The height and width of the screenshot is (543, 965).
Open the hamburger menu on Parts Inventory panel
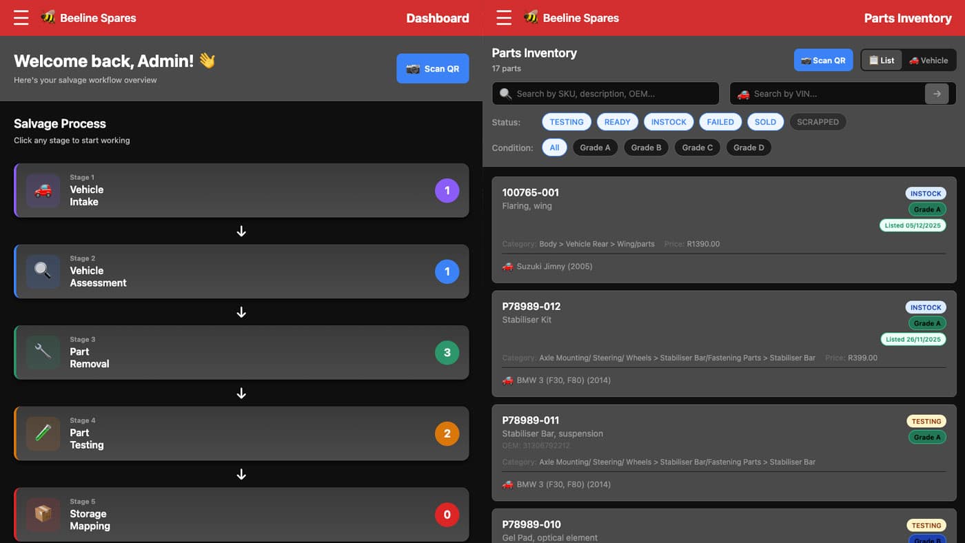504,18
